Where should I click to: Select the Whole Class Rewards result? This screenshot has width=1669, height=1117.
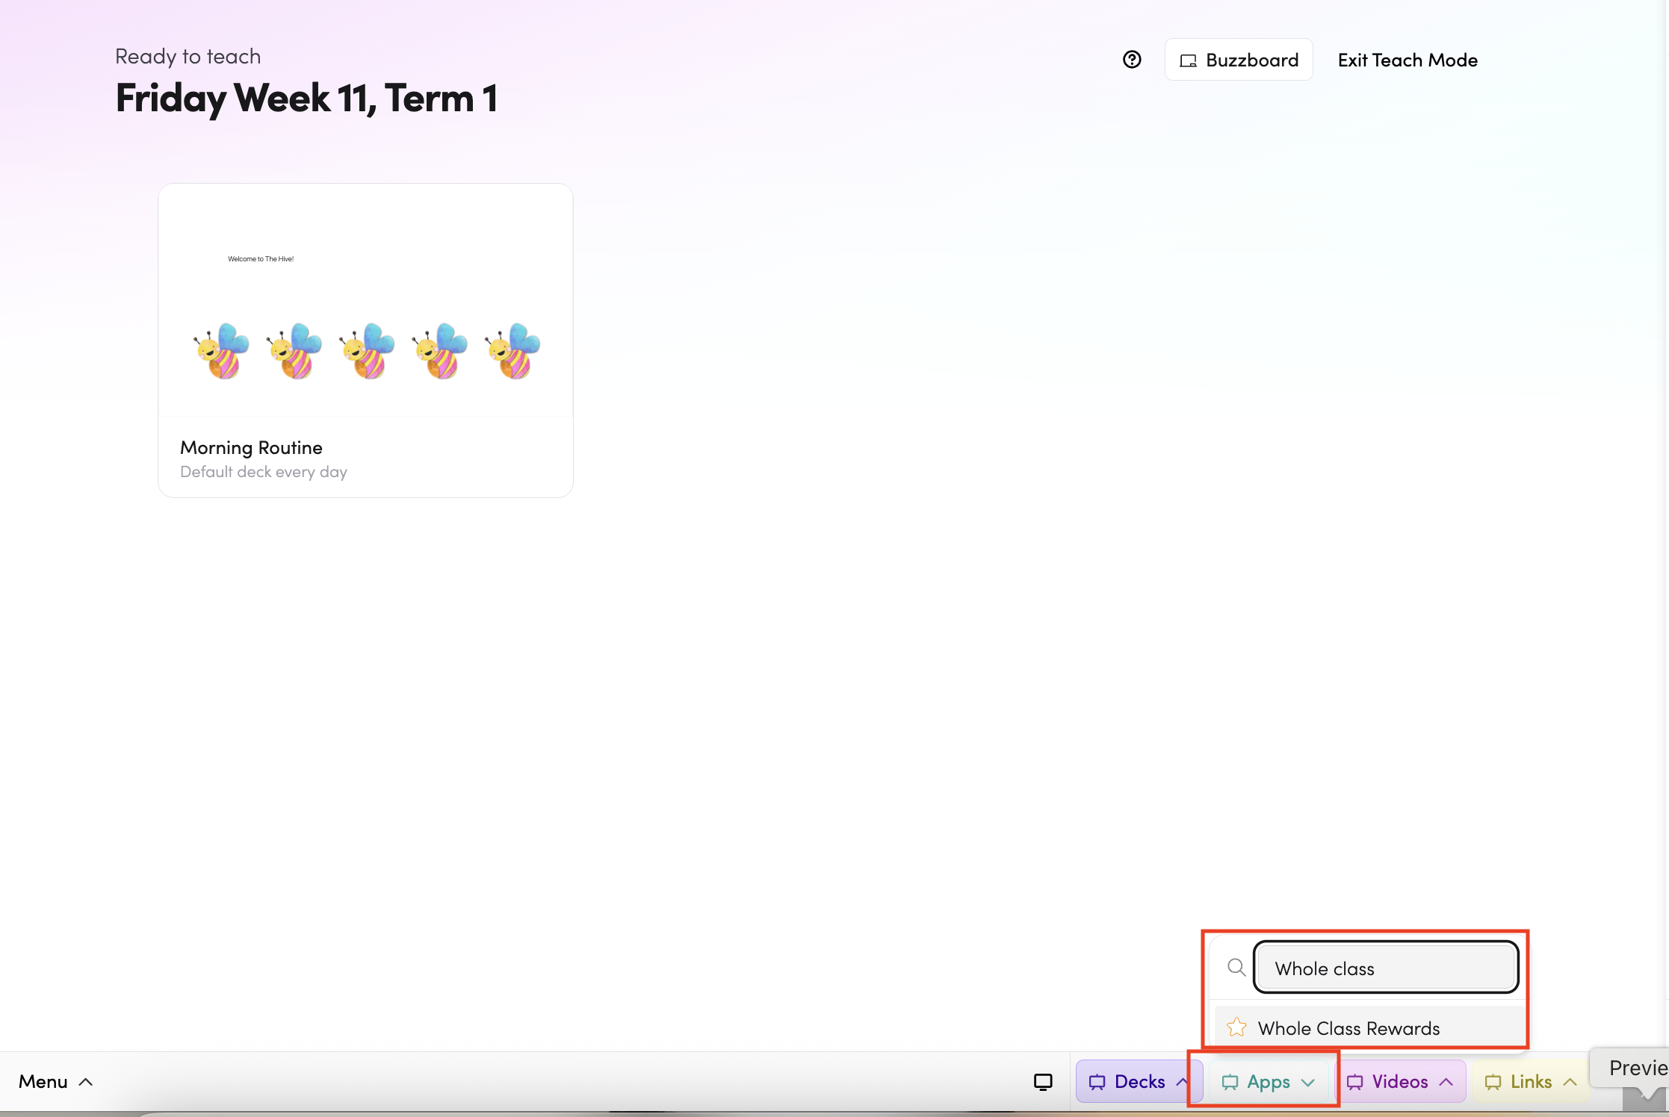[x=1348, y=1028]
